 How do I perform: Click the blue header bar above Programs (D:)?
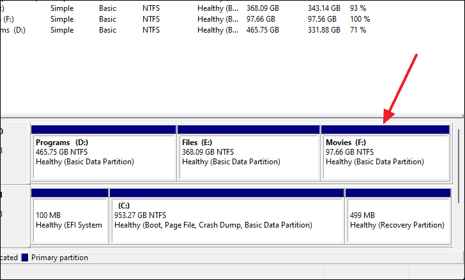[x=103, y=130]
